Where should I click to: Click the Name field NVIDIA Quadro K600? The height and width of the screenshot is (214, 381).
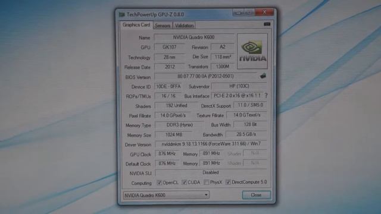[194, 37]
